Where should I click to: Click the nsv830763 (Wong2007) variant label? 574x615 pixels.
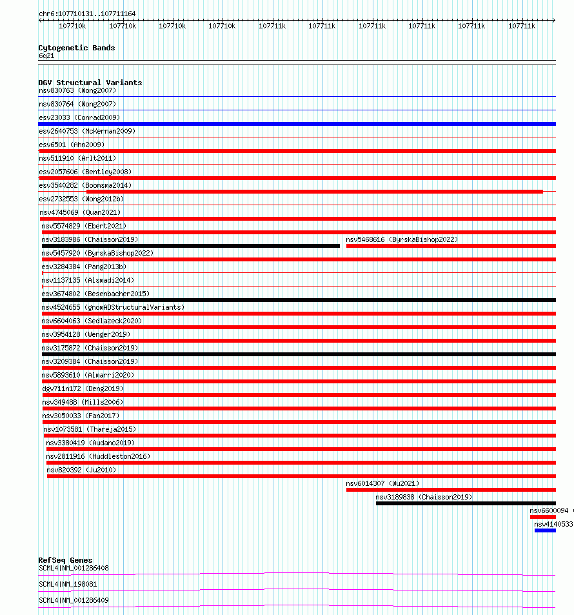coord(77,90)
